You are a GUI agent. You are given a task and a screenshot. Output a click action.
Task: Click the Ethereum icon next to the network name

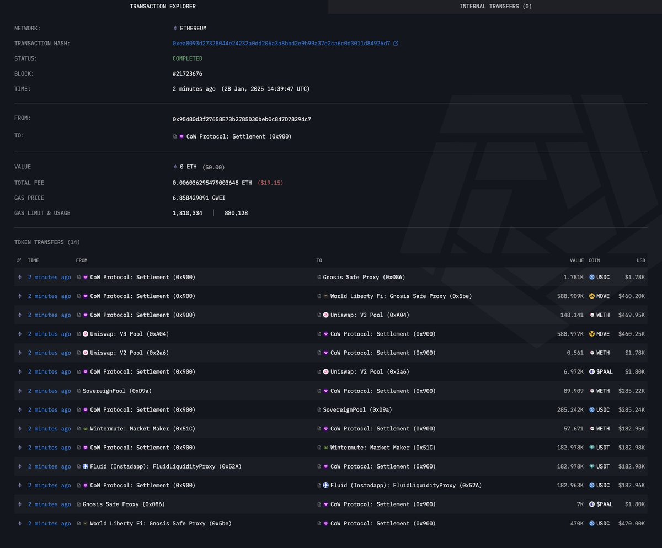coord(175,28)
